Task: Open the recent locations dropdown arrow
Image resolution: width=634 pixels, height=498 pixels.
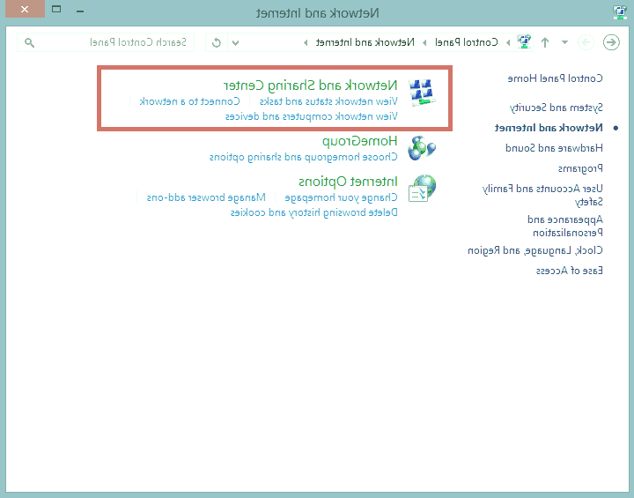Action: coord(564,42)
